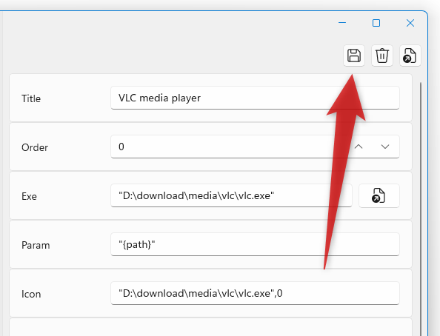Click the "Icon" label

(x=31, y=294)
